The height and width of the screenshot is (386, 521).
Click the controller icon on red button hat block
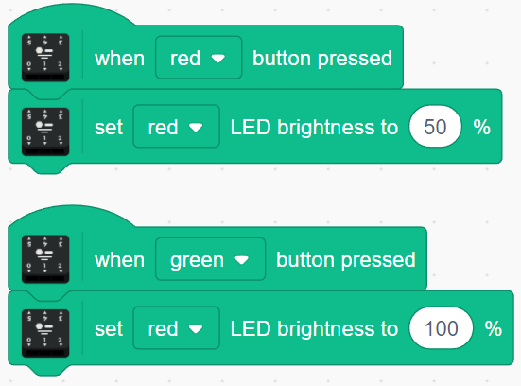[x=45, y=58]
